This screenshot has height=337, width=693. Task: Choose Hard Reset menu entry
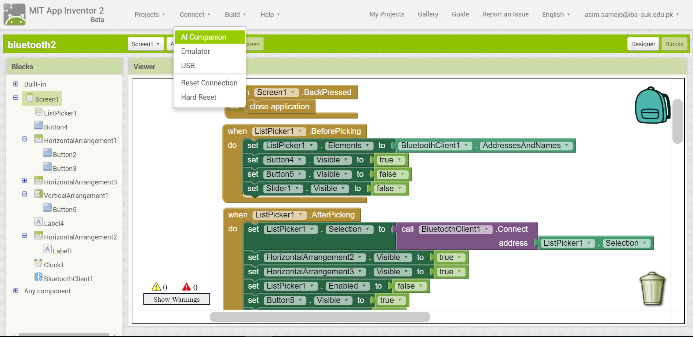pos(209,97)
